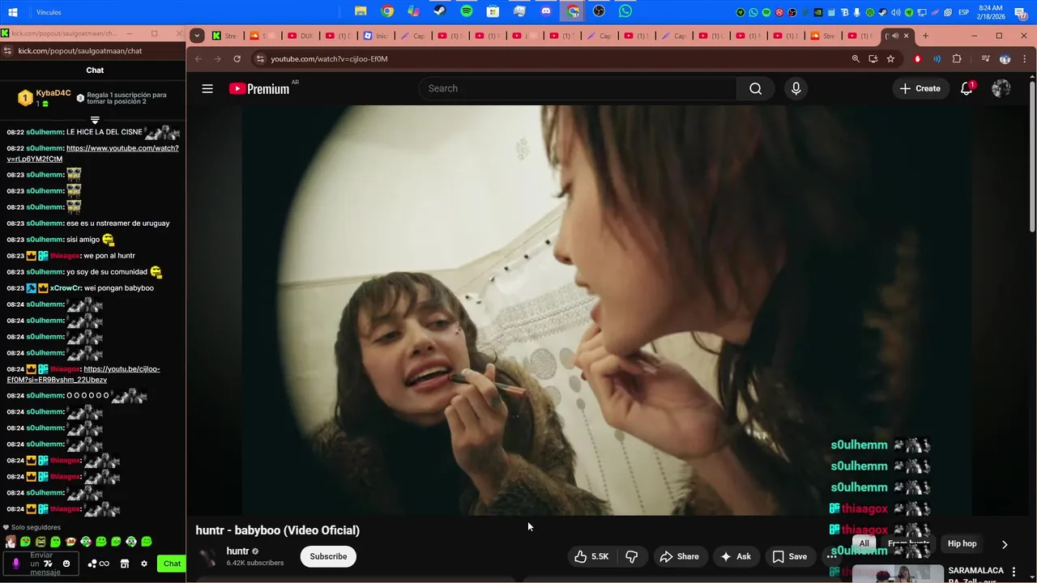Click the purple microphone icon in chat input
This screenshot has height=583, width=1037.
pyautogui.click(x=15, y=564)
